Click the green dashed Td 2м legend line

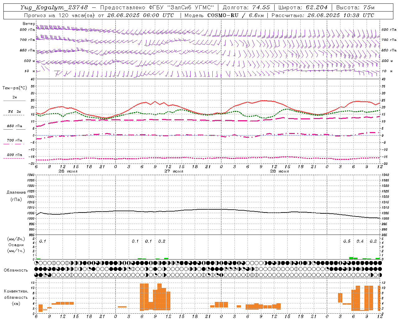coord(14,115)
